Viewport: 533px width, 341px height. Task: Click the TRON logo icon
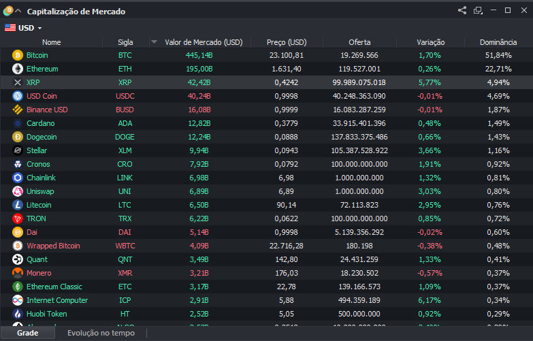pos(18,218)
